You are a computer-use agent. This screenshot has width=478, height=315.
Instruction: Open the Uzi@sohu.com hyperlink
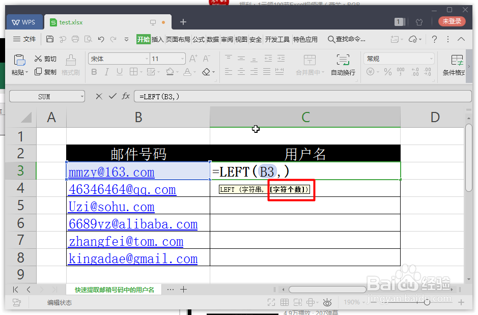111,207
